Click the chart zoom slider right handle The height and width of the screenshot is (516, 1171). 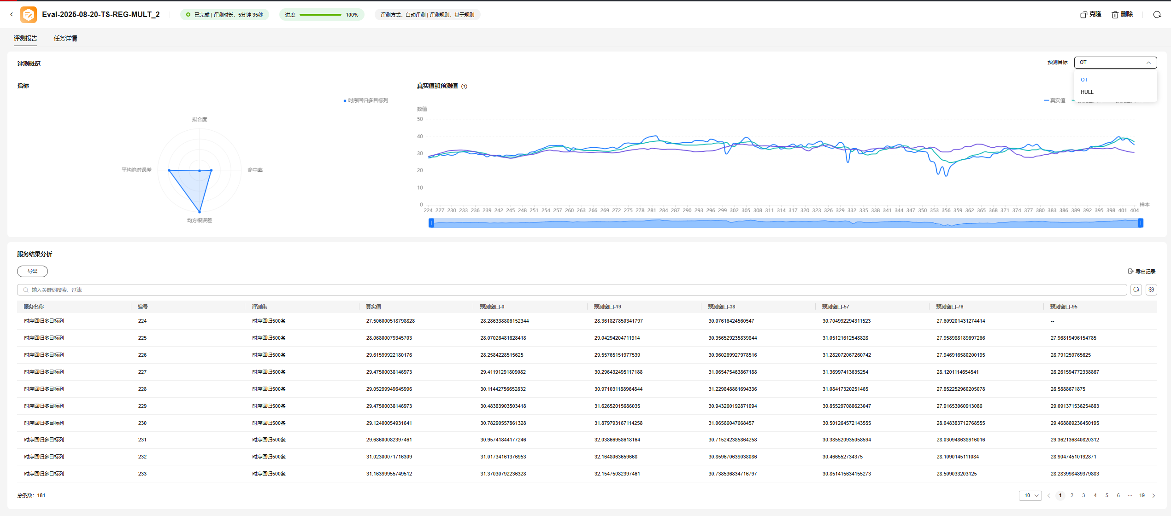point(1141,223)
